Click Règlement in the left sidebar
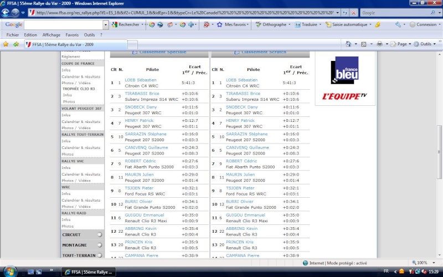443x277 pixels. 71,57
